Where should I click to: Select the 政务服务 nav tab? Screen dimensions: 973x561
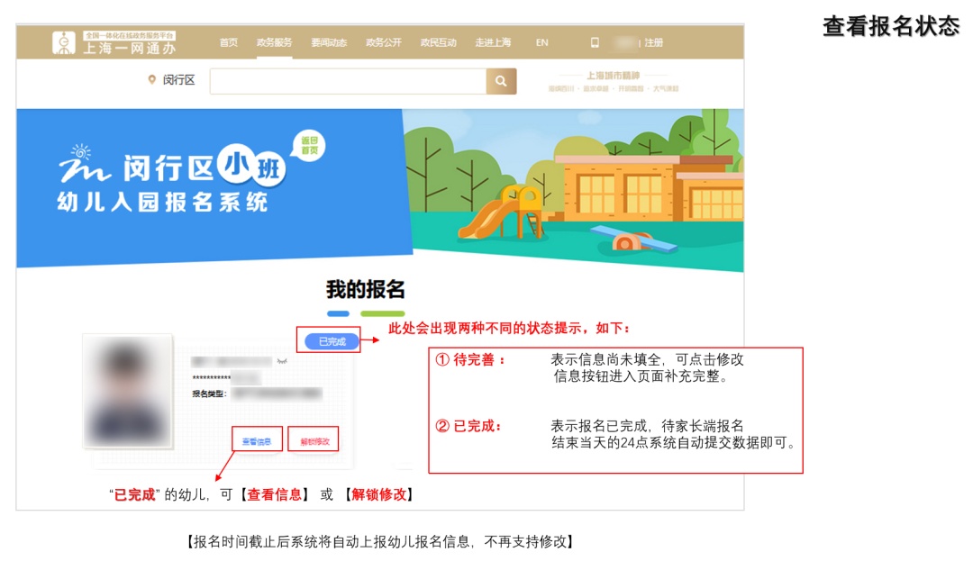[274, 42]
